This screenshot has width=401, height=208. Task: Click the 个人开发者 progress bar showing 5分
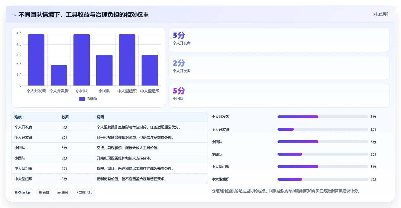[323, 117]
